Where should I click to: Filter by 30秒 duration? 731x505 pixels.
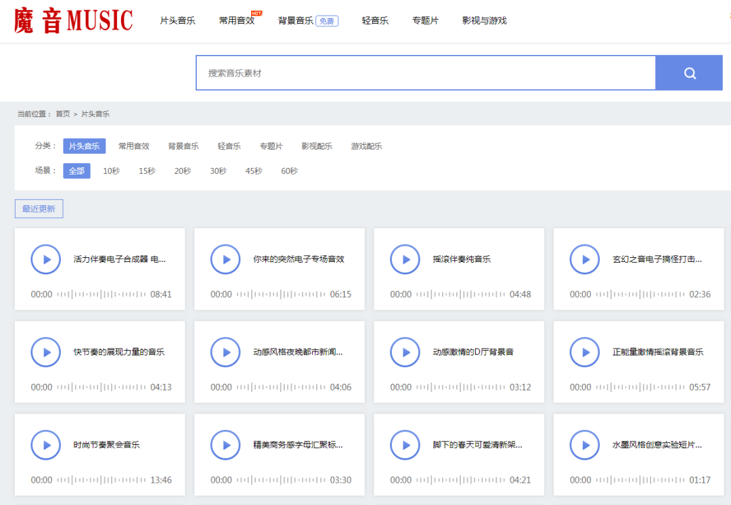218,171
